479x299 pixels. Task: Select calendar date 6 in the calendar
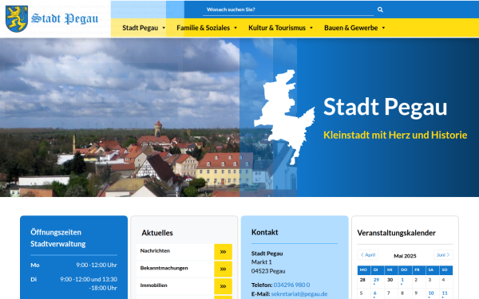(x=375, y=293)
